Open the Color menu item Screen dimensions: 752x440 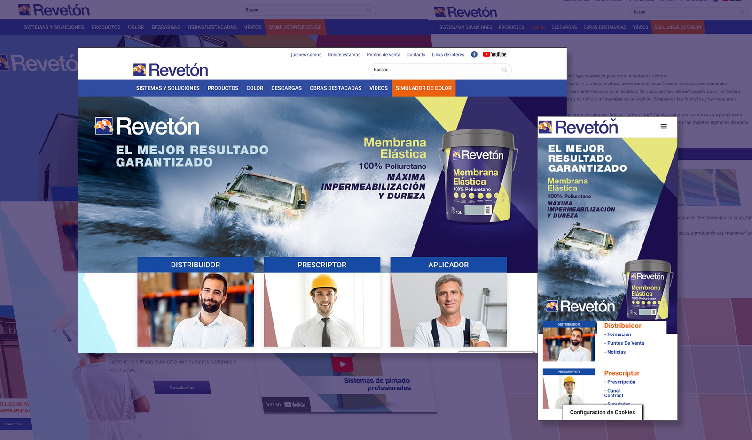coord(255,88)
